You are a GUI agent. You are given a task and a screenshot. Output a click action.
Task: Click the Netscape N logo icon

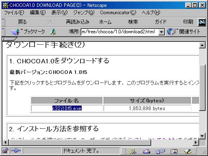pos(202,22)
